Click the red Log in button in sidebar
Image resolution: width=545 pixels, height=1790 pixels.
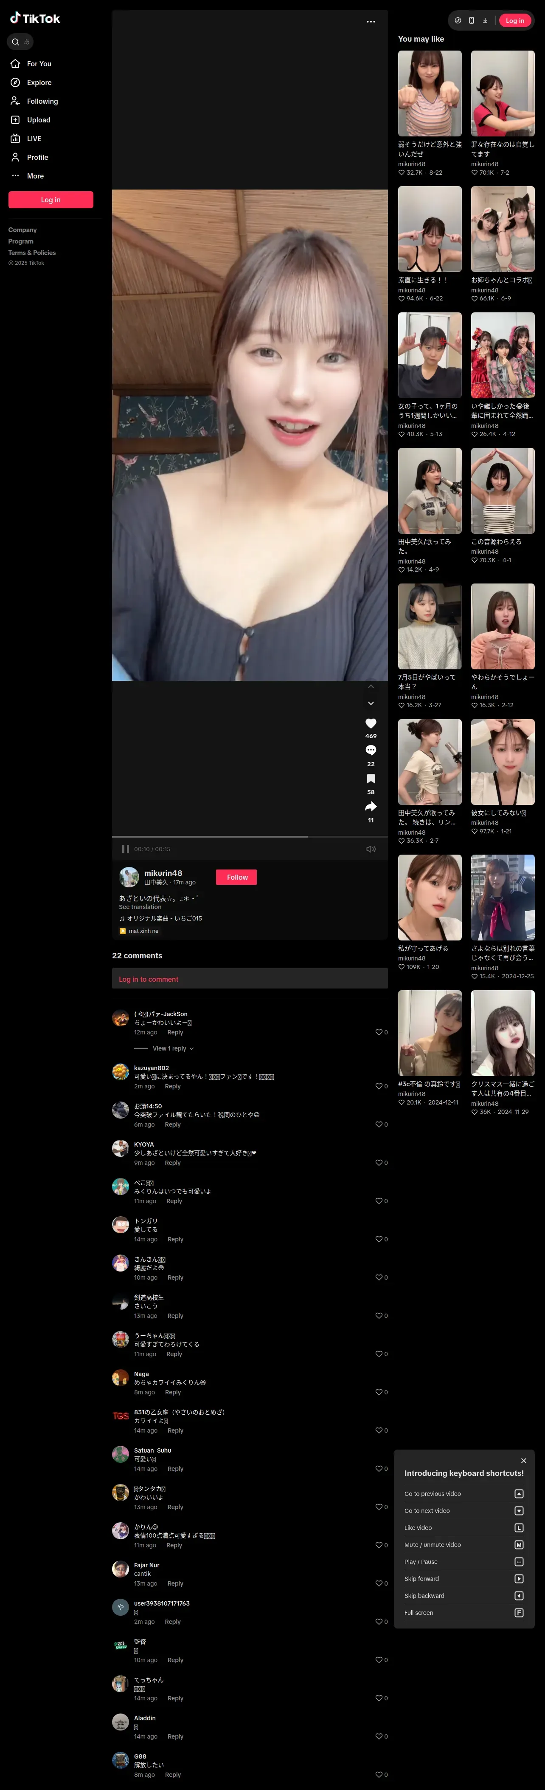(51, 200)
